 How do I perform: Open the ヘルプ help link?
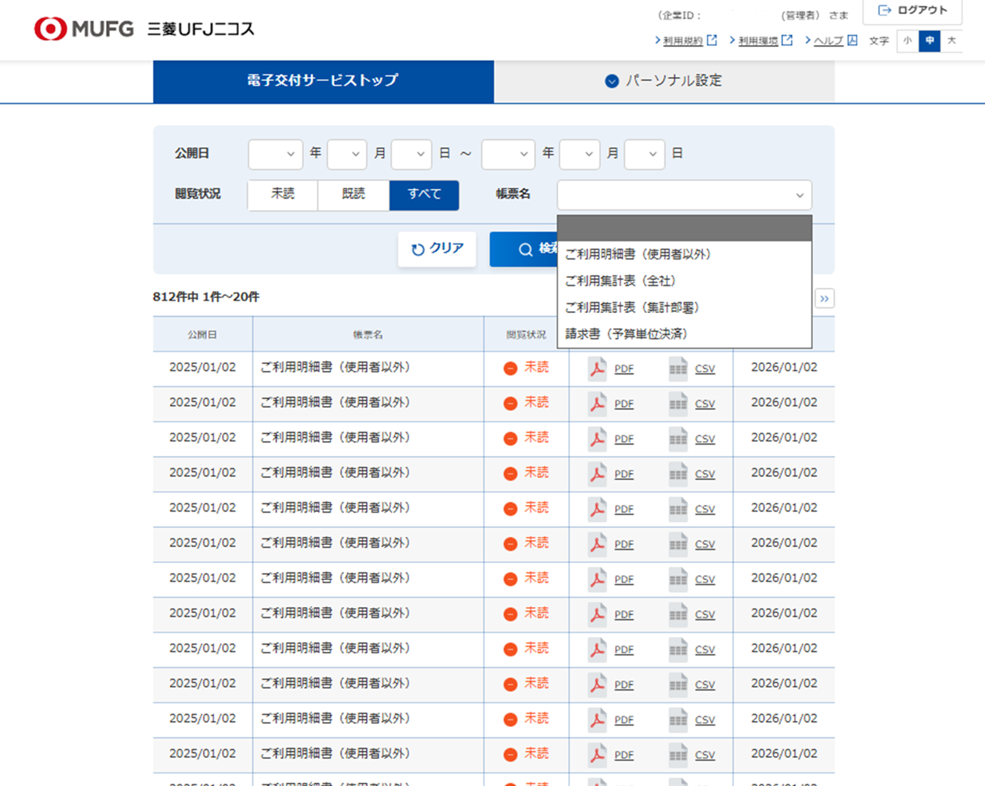[x=829, y=41]
